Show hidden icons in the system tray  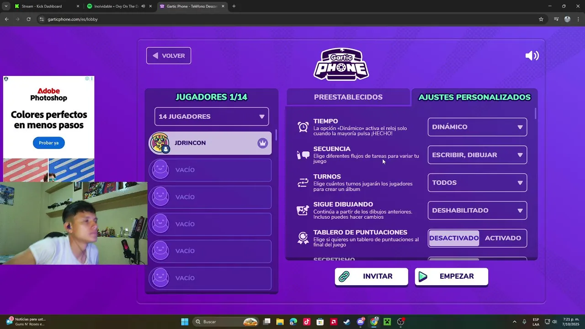point(514,322)
